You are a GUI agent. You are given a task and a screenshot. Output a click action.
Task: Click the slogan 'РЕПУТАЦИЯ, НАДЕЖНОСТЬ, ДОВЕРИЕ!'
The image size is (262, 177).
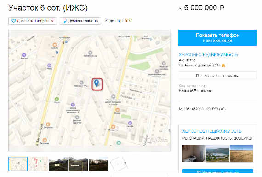[217, 138]
